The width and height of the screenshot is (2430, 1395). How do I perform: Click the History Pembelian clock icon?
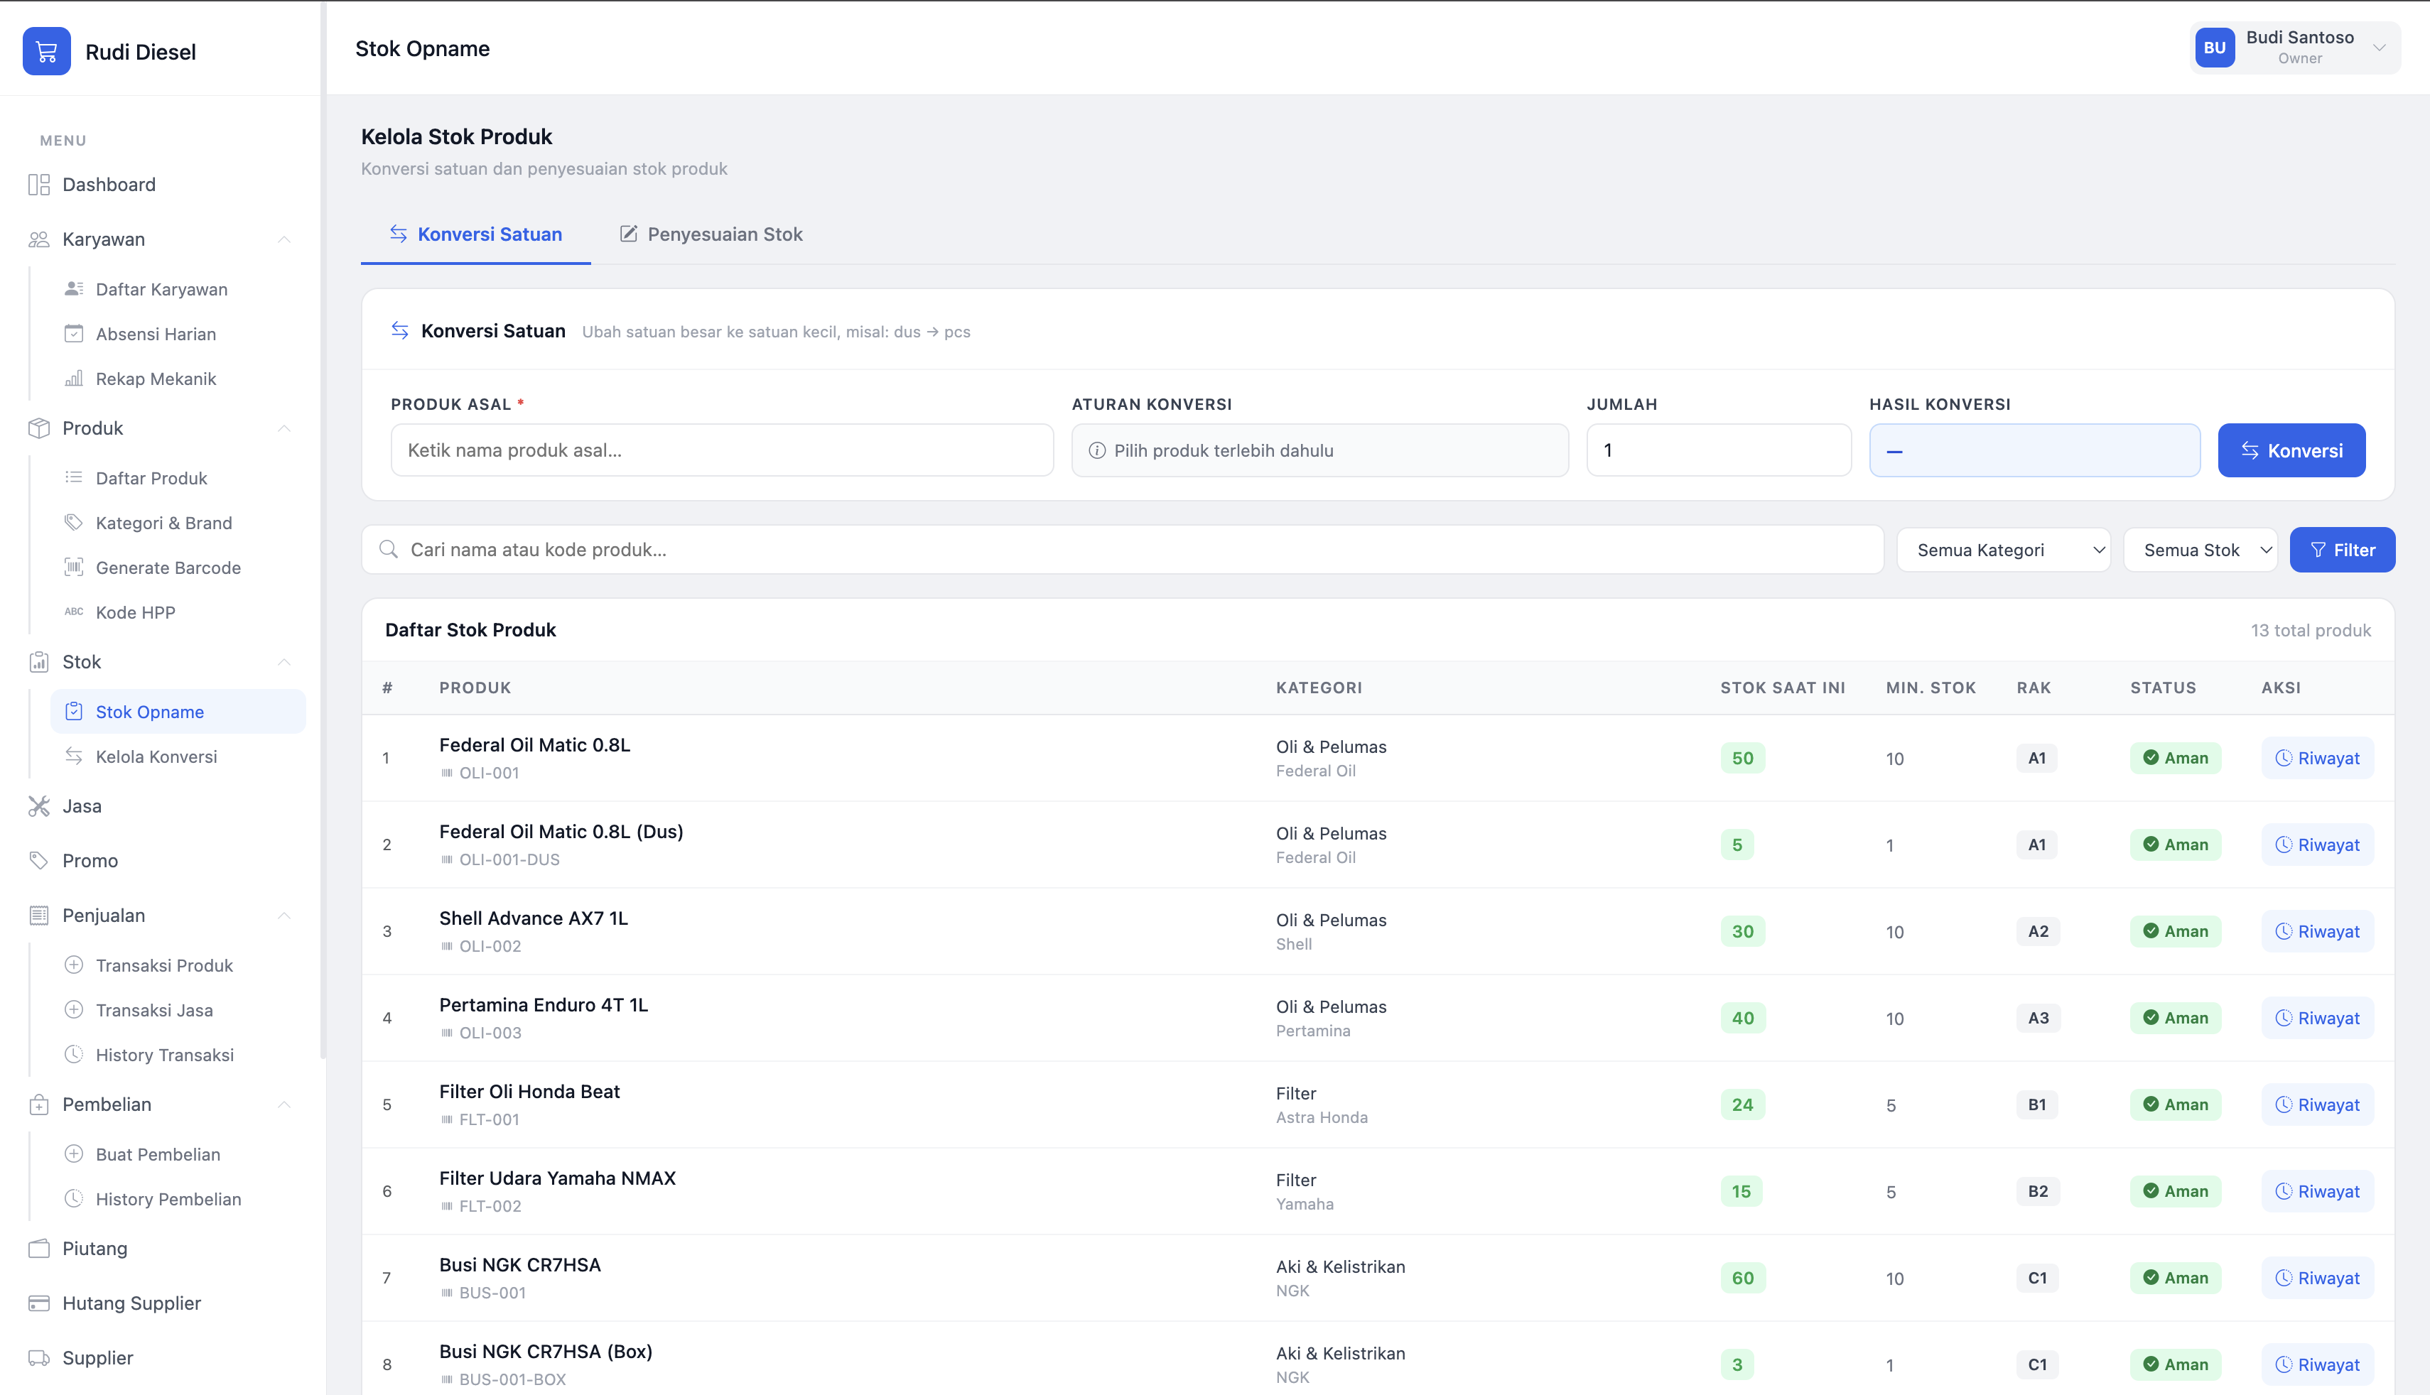[x=74, y=1198]
